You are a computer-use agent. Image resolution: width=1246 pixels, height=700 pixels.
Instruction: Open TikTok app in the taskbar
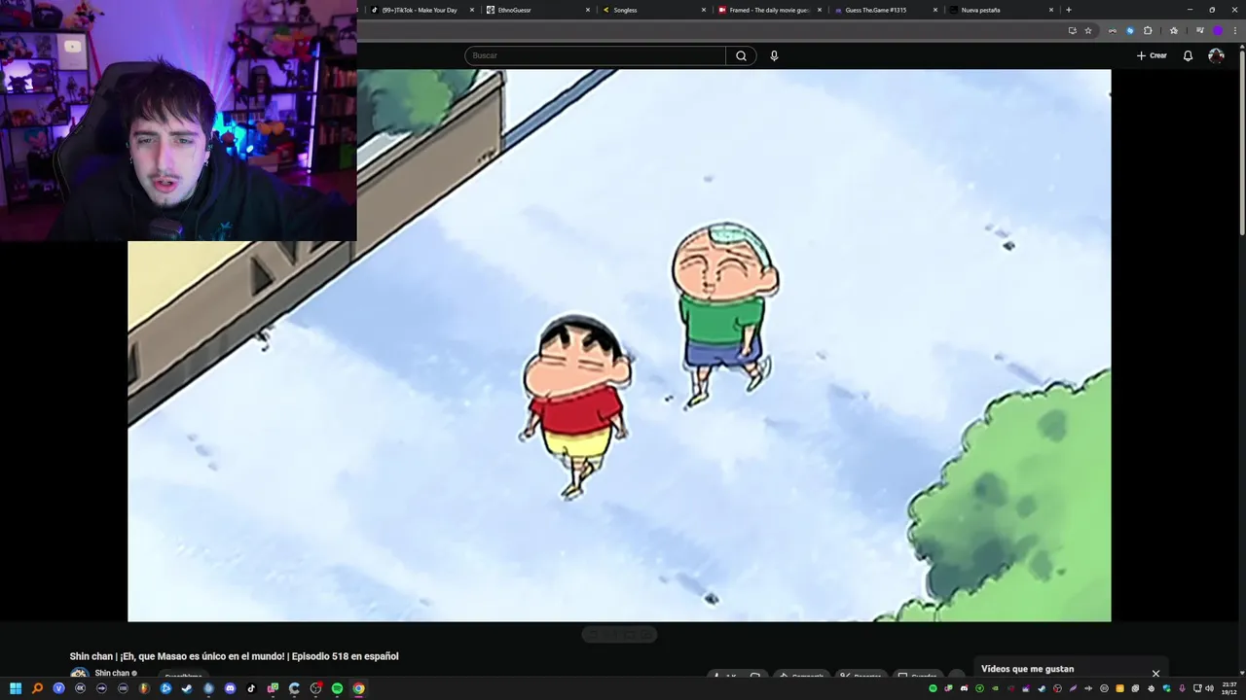251,688
